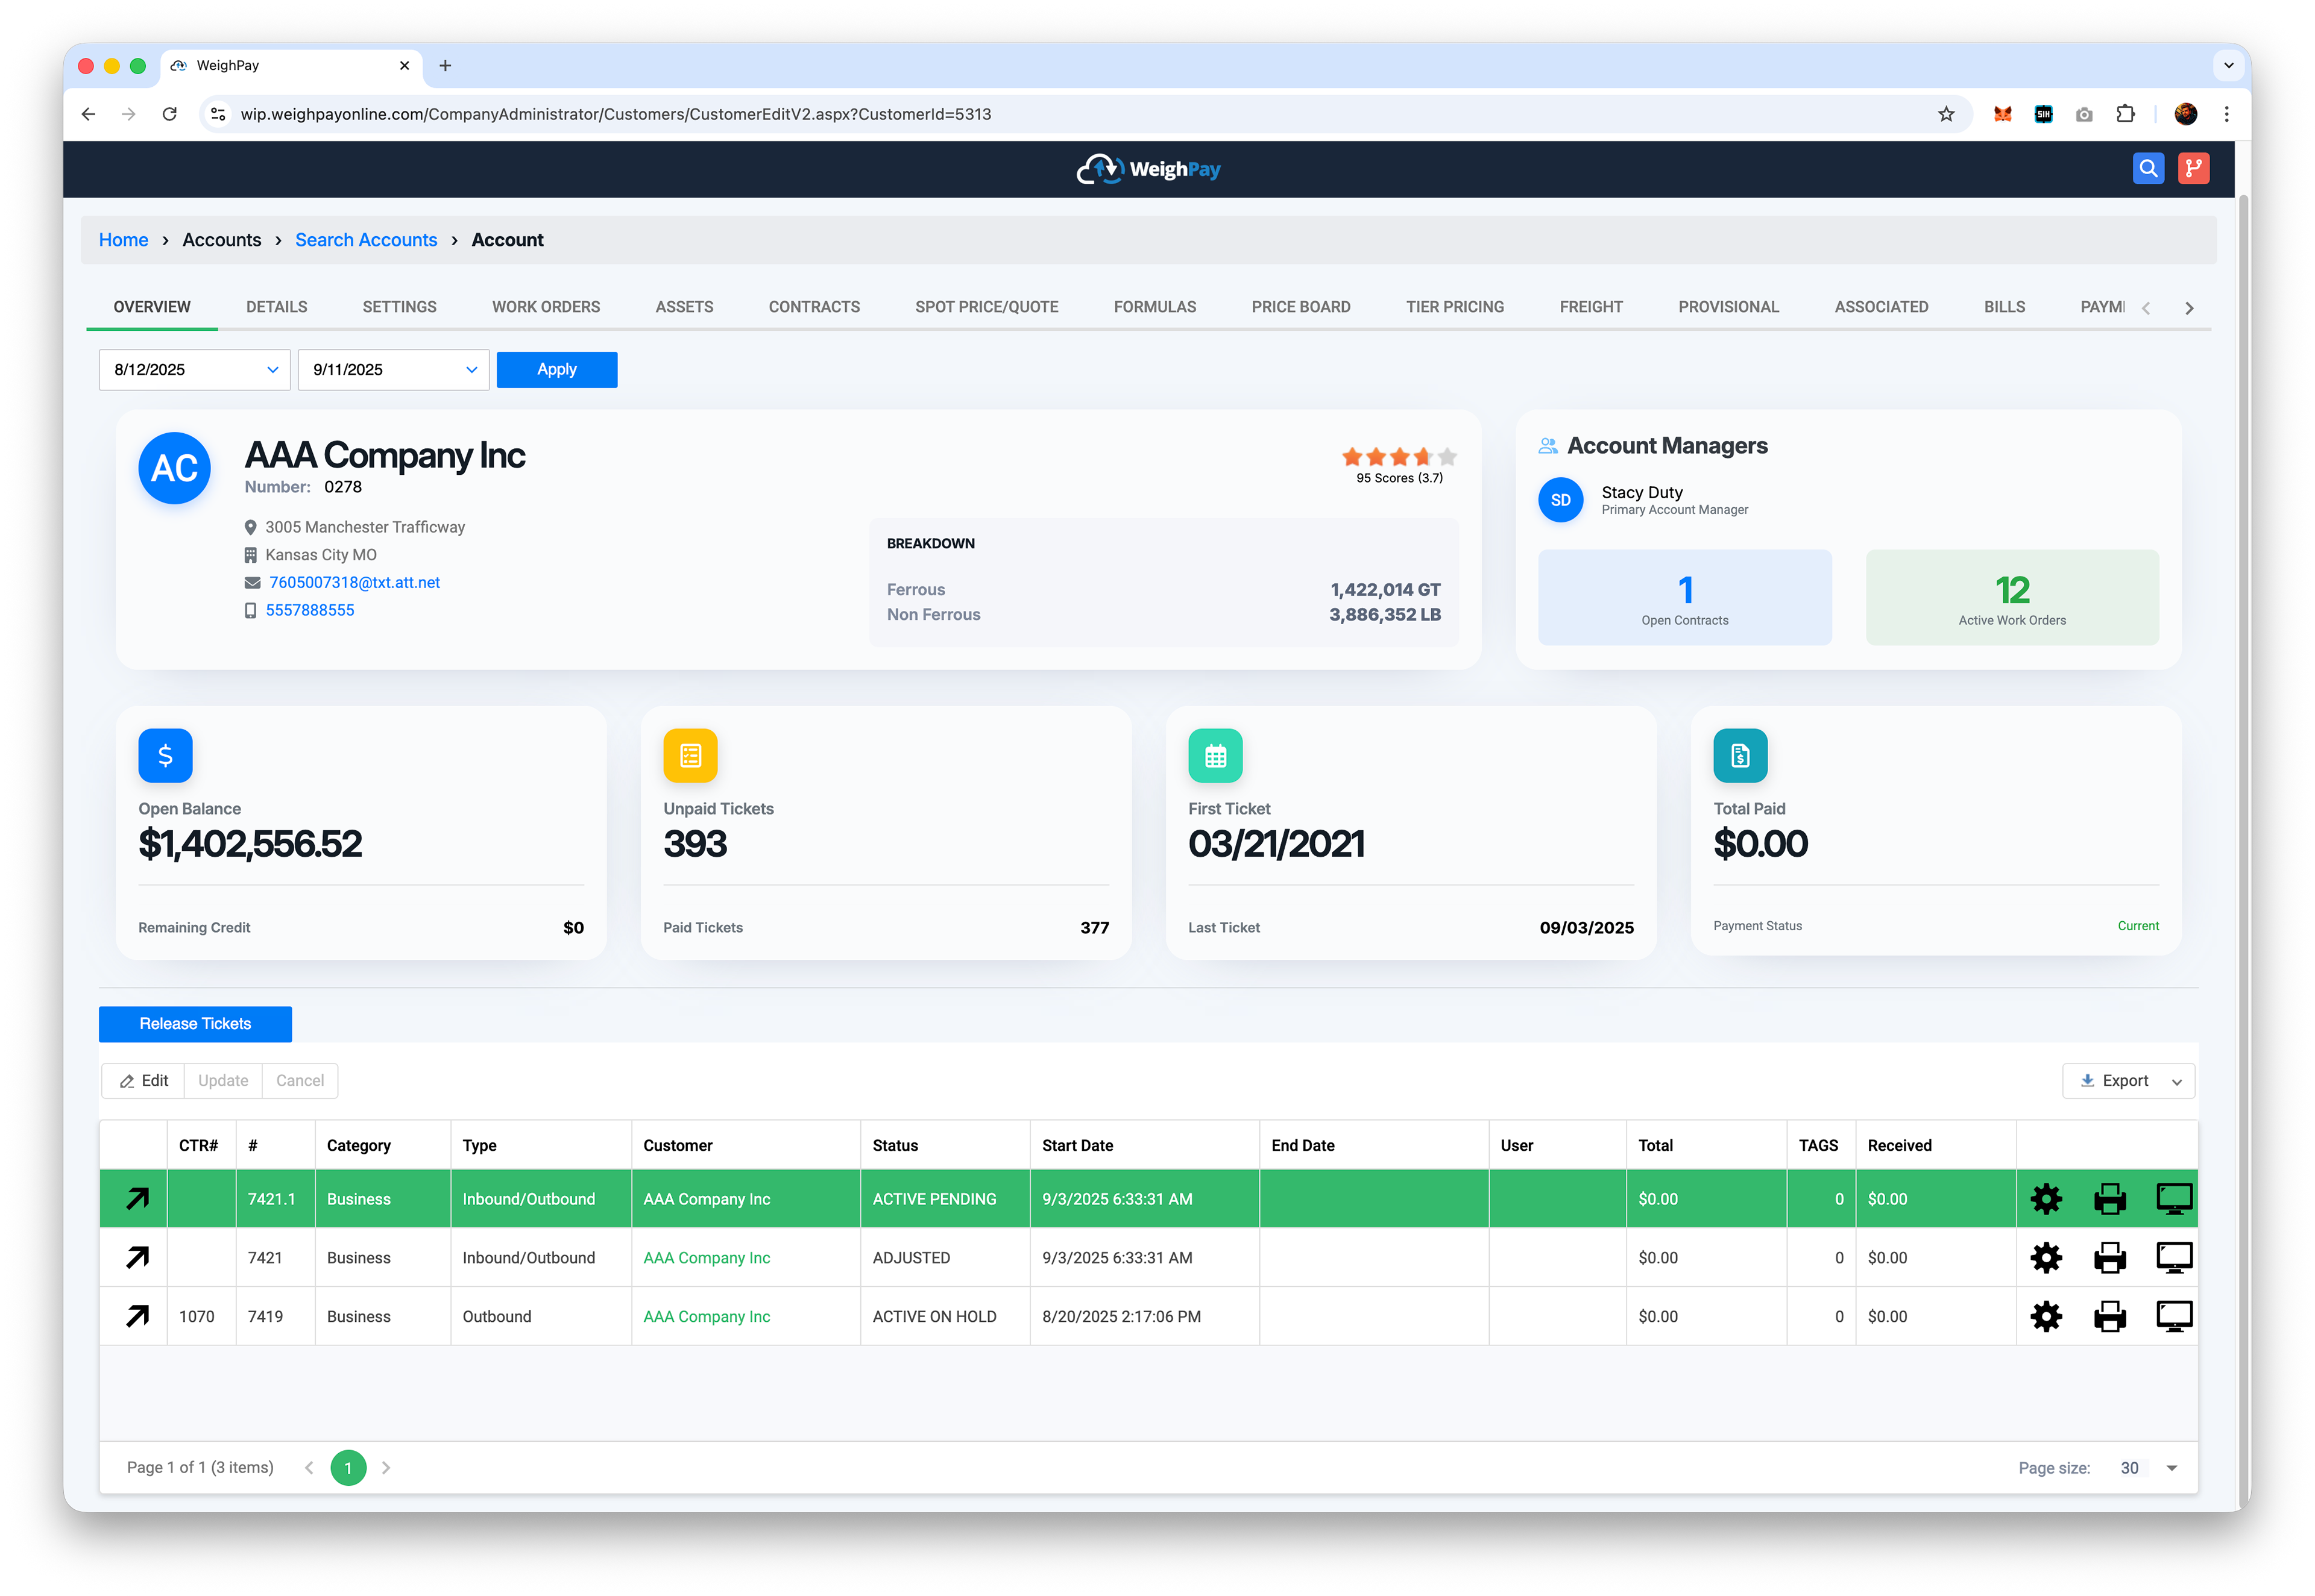Switch to the WORK ORDERS tab
The height and width of the screenshot is (1596, 2315).
(545, 307)
